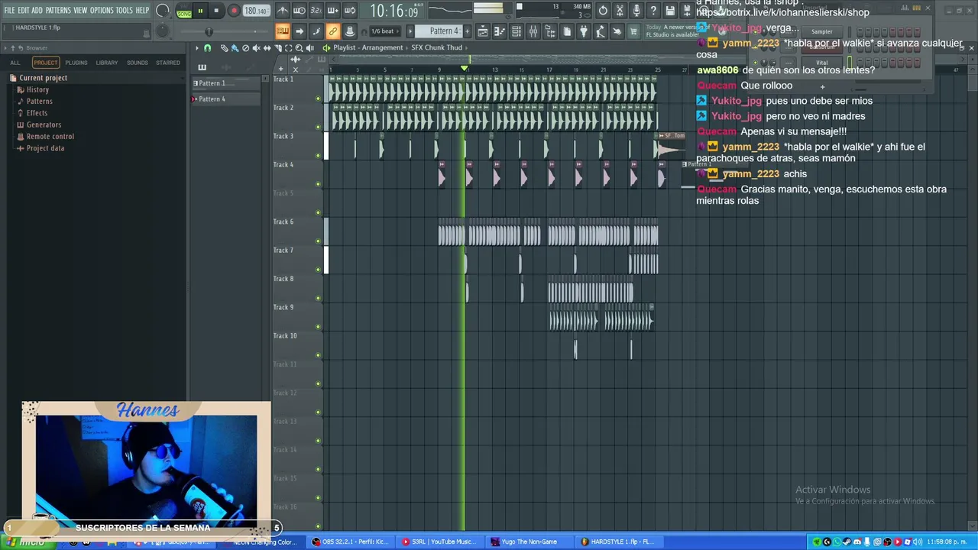Click the red record button
The image size is (978, 550).
(x=234, y=11)
